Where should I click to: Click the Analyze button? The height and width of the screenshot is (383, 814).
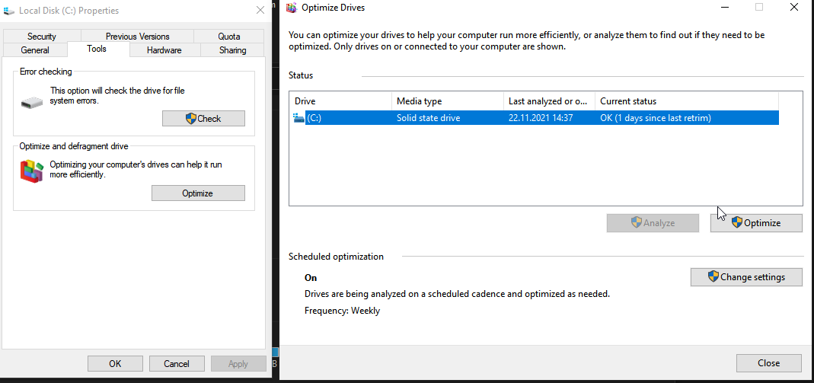pyautogui.click(x=653, y=223)
